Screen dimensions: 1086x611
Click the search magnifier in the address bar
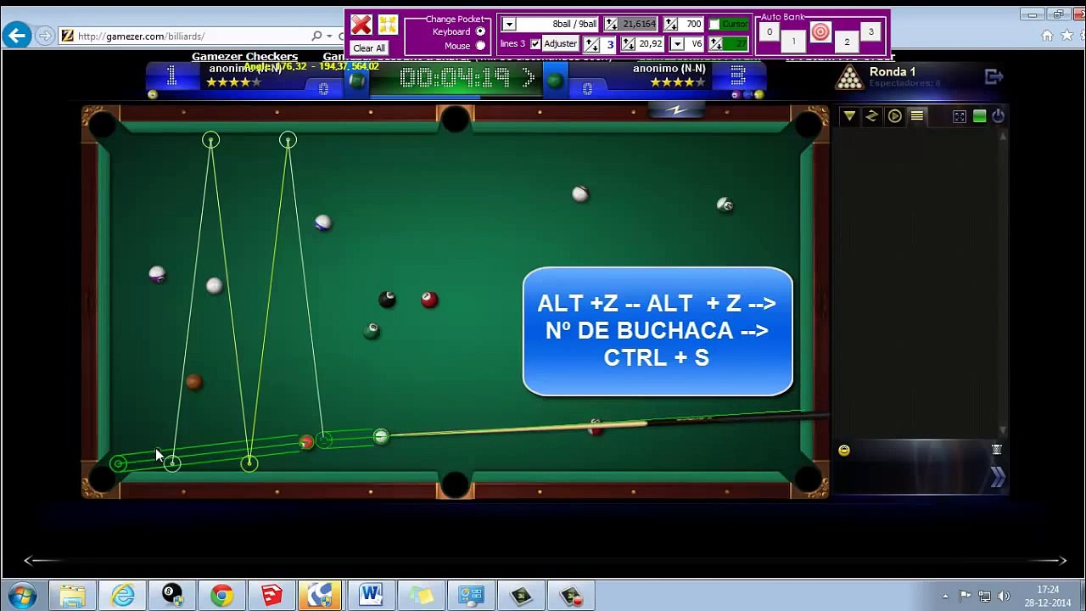(316, 36)
